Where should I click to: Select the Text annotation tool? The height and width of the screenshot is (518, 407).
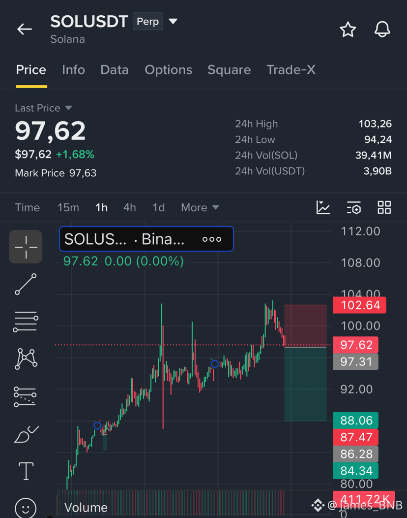point(26,471)
